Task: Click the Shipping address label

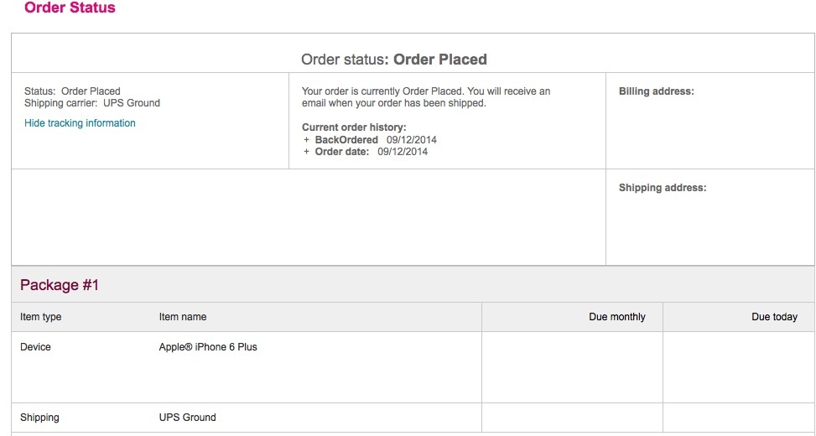Action: tap(663, 188)
